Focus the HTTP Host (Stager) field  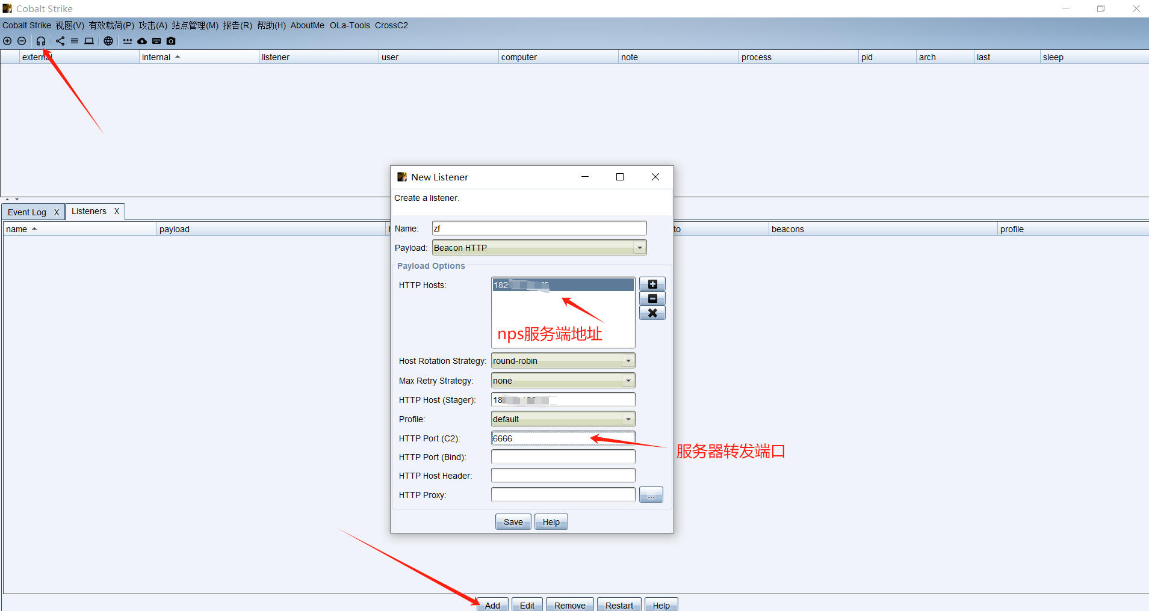(563, 400)
